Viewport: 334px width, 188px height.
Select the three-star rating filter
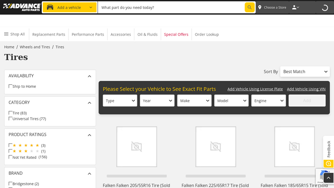[x=10, y=151]
